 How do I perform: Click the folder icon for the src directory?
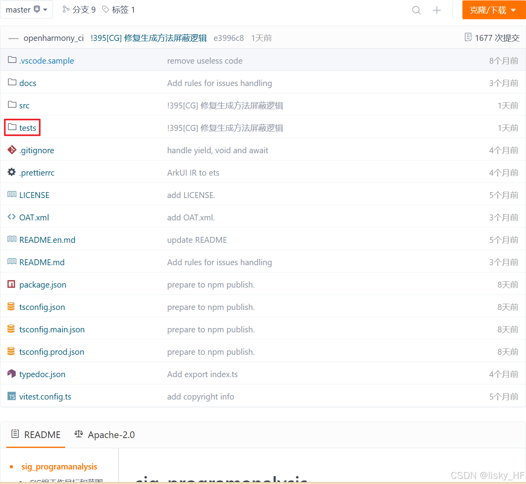(x=11, y=104)
